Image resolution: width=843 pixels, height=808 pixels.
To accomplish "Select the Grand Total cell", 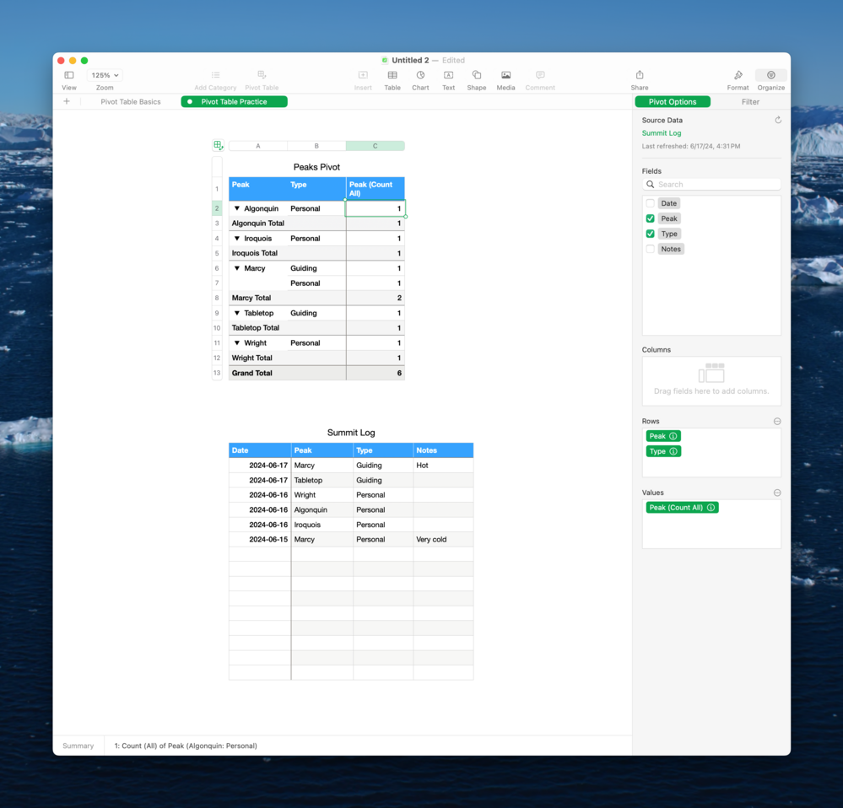I will (288, 373).
